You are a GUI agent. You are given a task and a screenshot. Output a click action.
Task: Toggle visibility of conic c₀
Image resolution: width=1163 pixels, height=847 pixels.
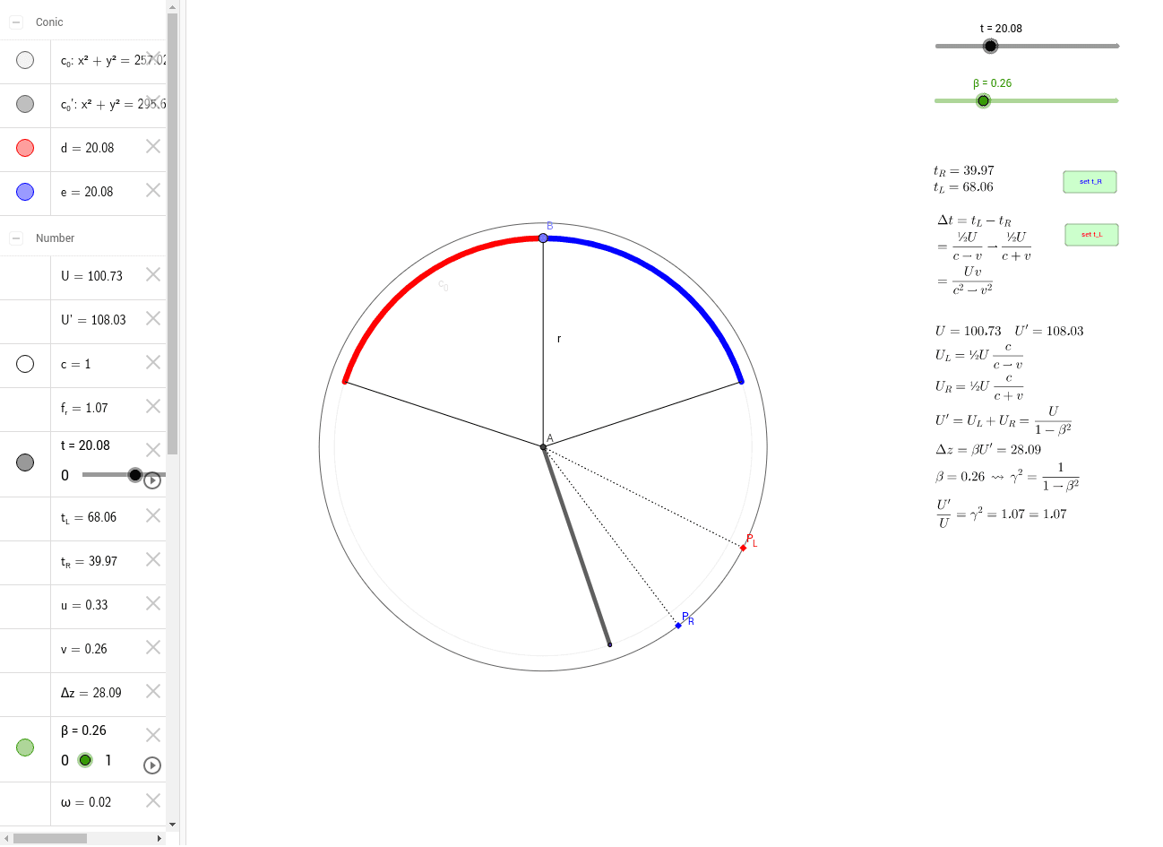coord(25,60)
